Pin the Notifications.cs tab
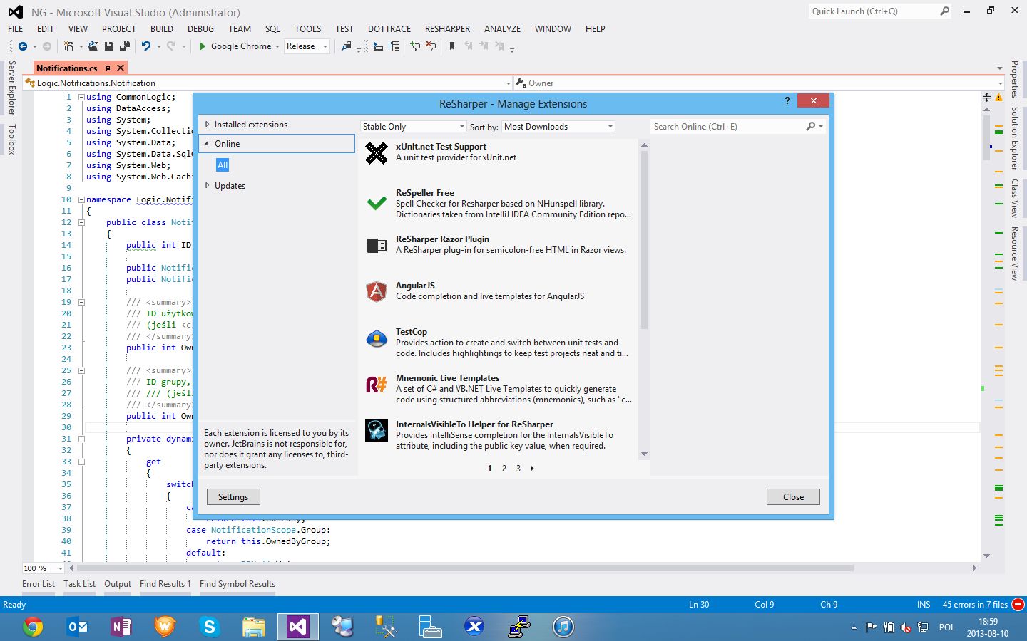 [108, 68]
